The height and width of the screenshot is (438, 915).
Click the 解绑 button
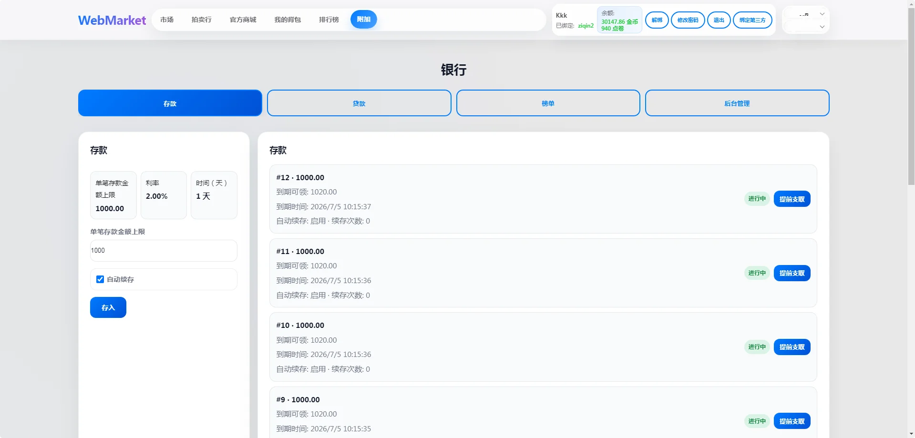click(x=657, y=20)
